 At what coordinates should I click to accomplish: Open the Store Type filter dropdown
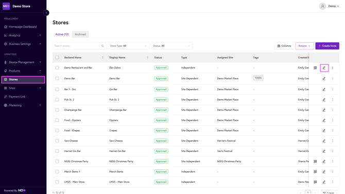click(129, 46)
